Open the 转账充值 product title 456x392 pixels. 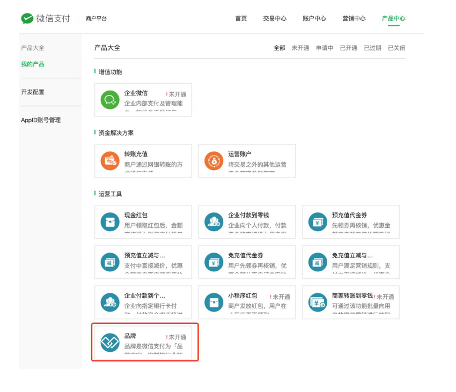click(x=136, y=154)
